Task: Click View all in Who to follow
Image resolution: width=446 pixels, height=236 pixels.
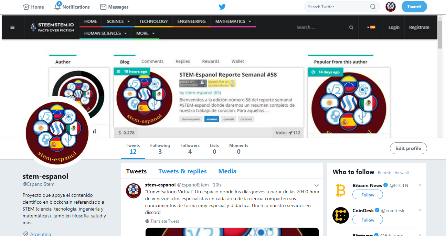Action: pyautogui.click(x=402, y=173)
